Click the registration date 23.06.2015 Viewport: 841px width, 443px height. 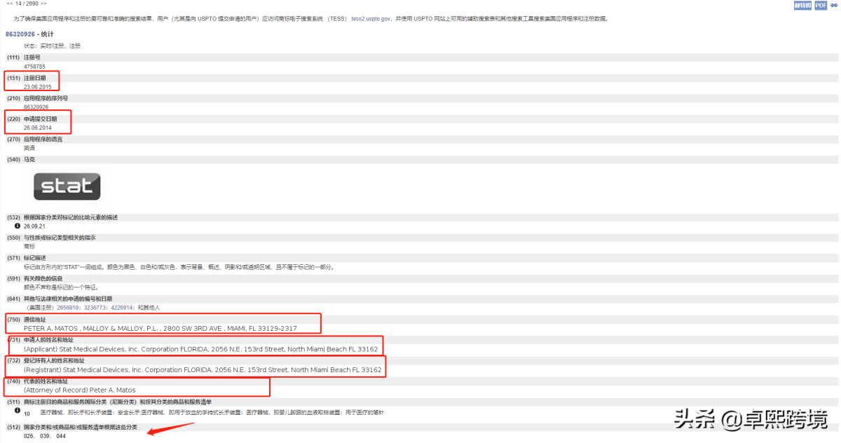tap(38, 87)
